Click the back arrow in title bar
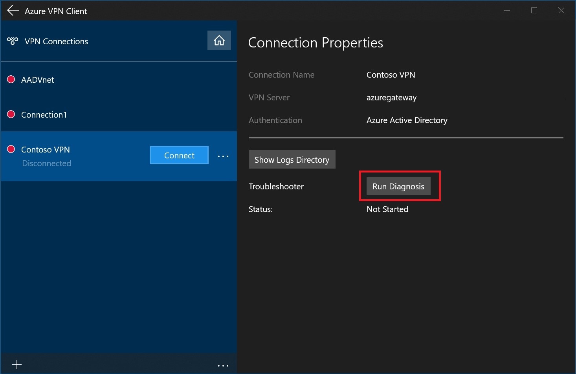This screenshot has height=374, width=576. click(13, 11)
